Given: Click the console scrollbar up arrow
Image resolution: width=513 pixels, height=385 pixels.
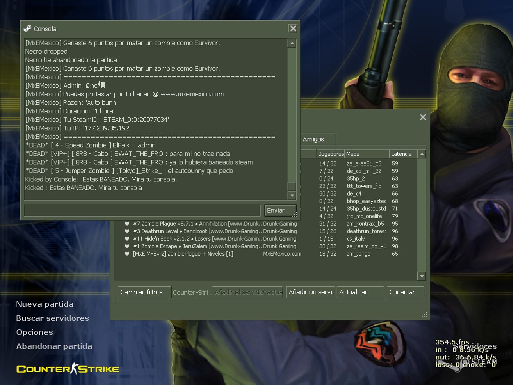Looking at the screenshot, I should [292, 43].
